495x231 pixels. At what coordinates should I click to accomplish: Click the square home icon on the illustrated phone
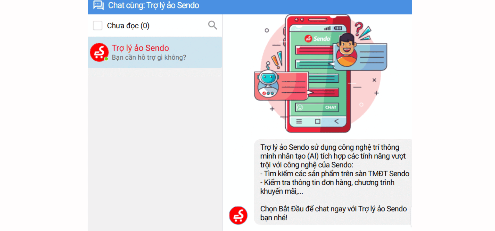[x=318, y=122]
